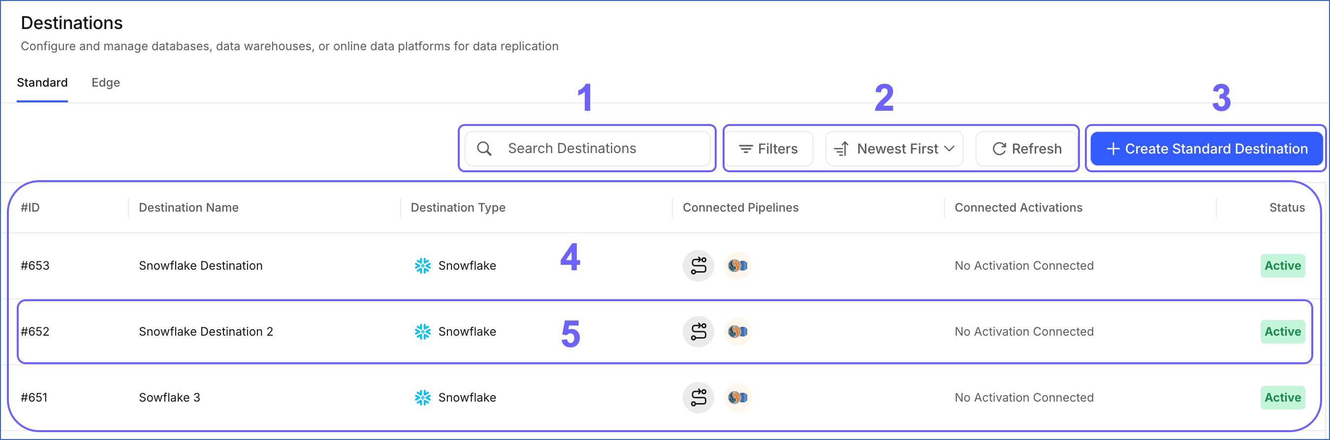Click the circular arrow Refresh icon
Image resolution: width=1330 pixels, height=440 pixels.
click(999, 149)
